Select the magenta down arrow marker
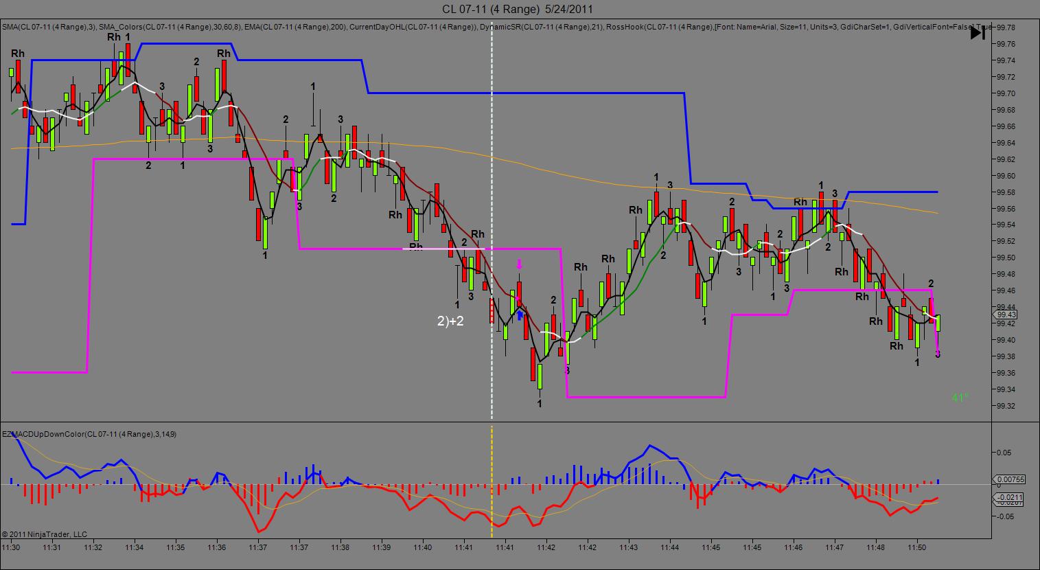Image resolution: width=1040 pixels, height=570 pixels. click(519, 264)
